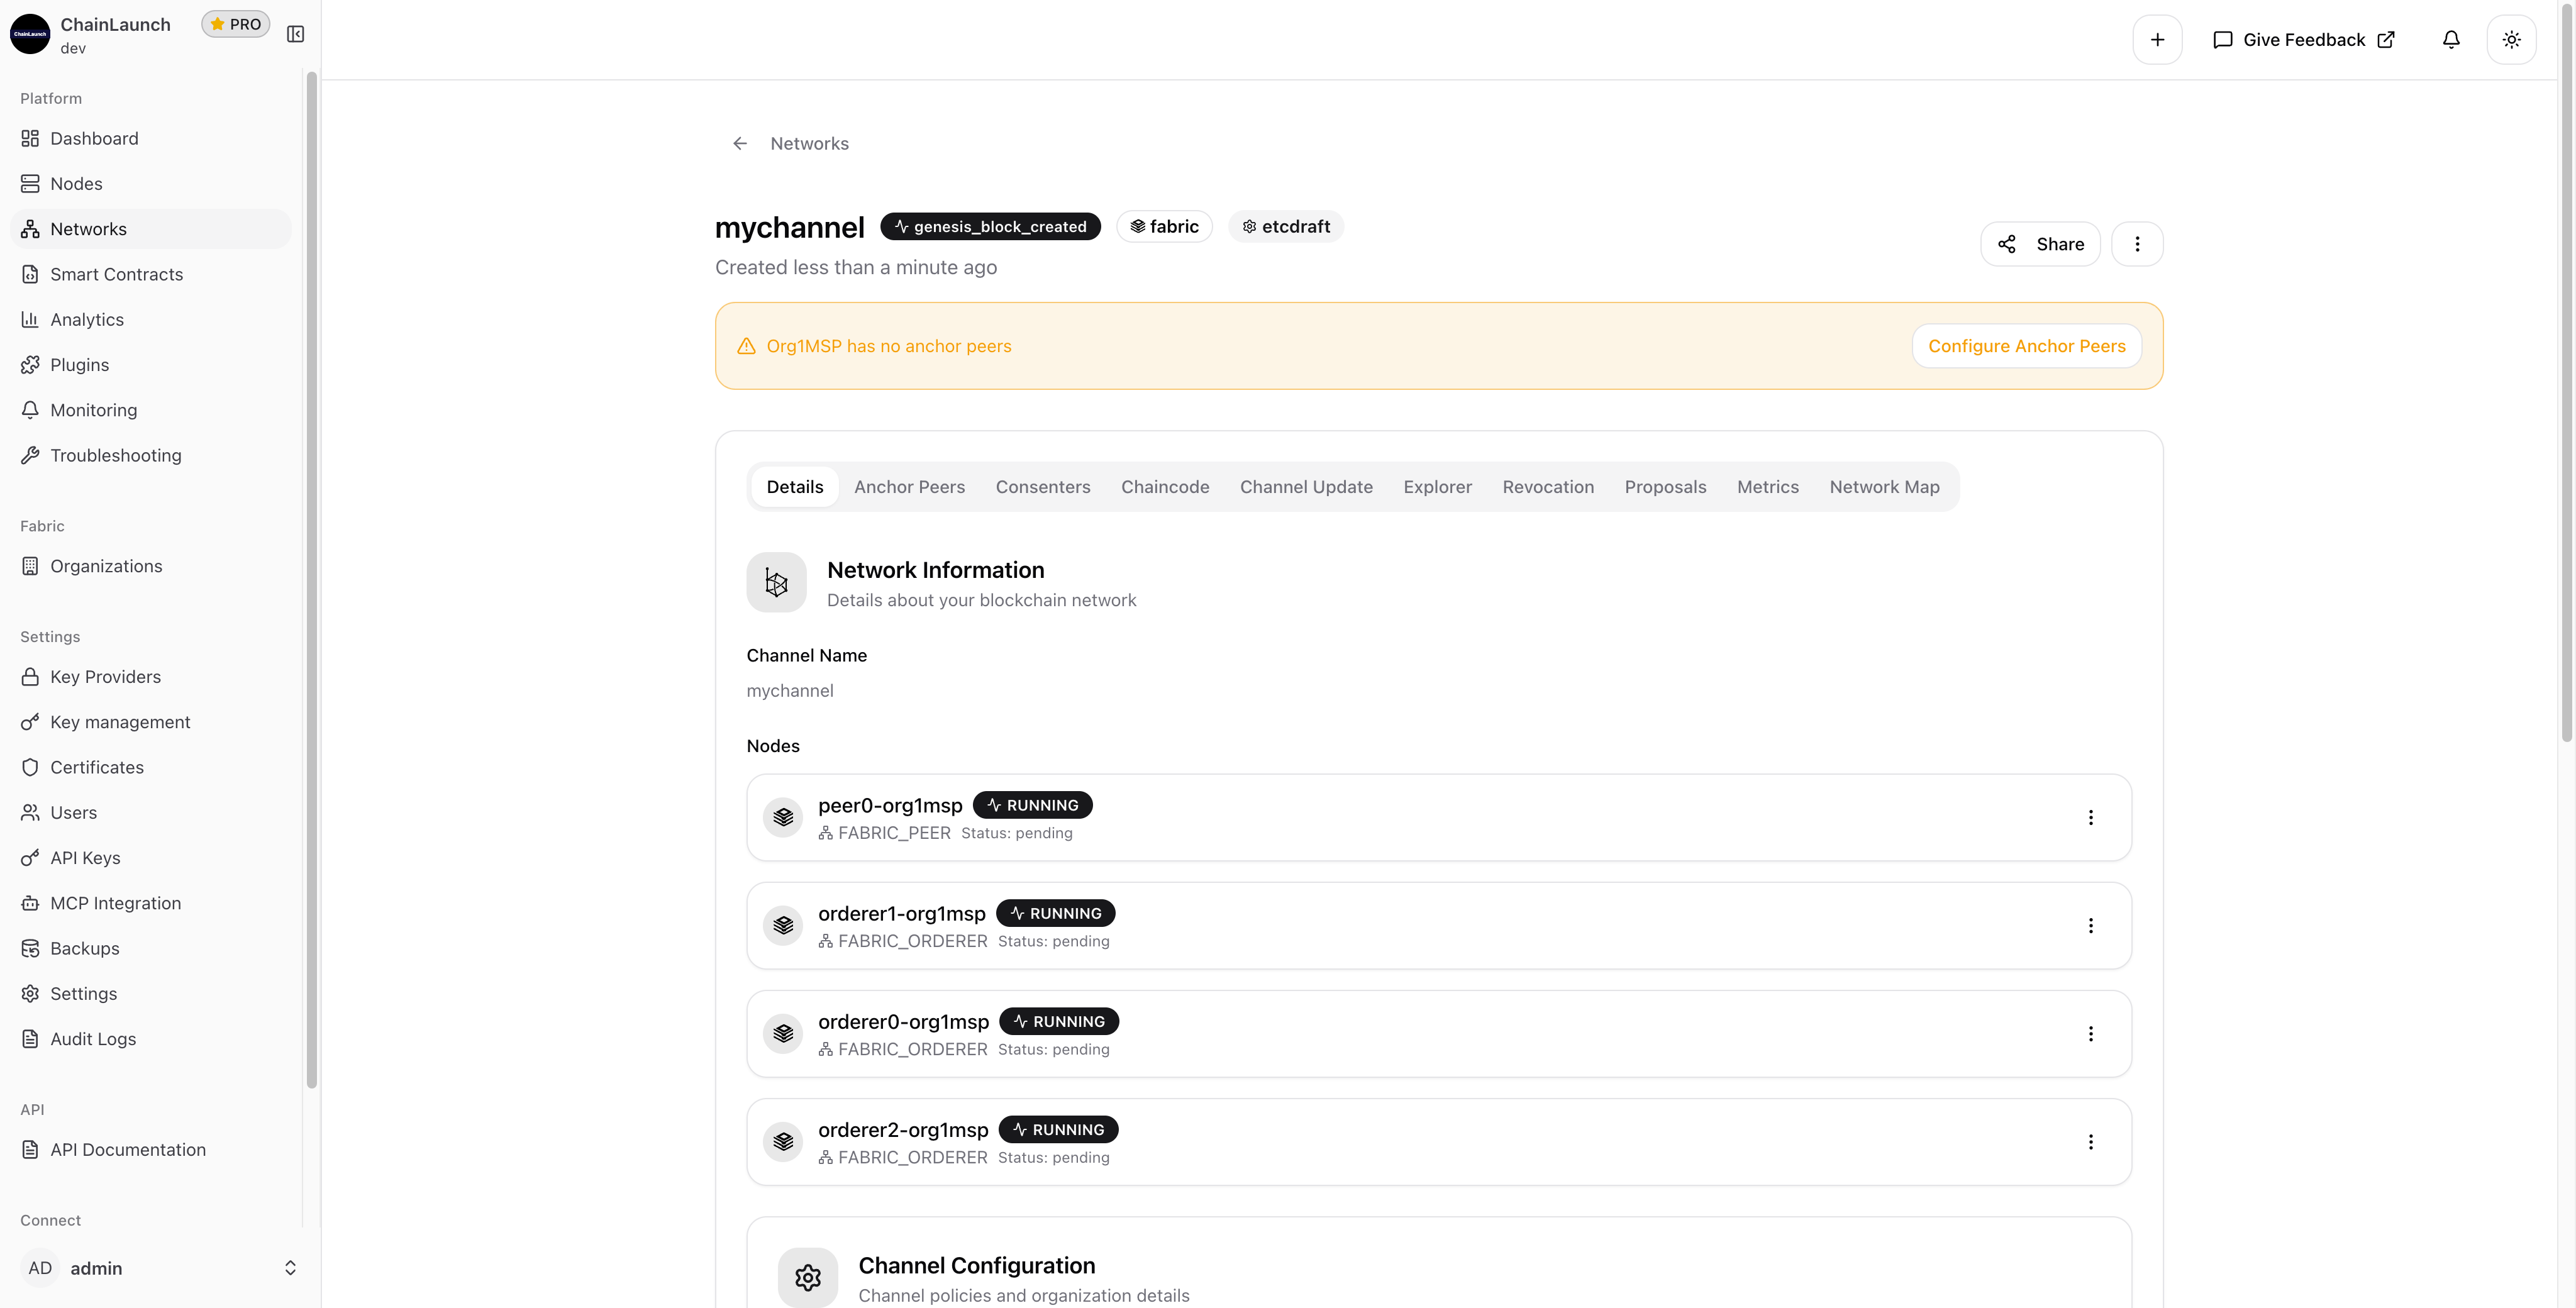Open mychannel three-dot options menu
The width and height of the screenshot is (2576, 1308).
(x=2137, y=244)
